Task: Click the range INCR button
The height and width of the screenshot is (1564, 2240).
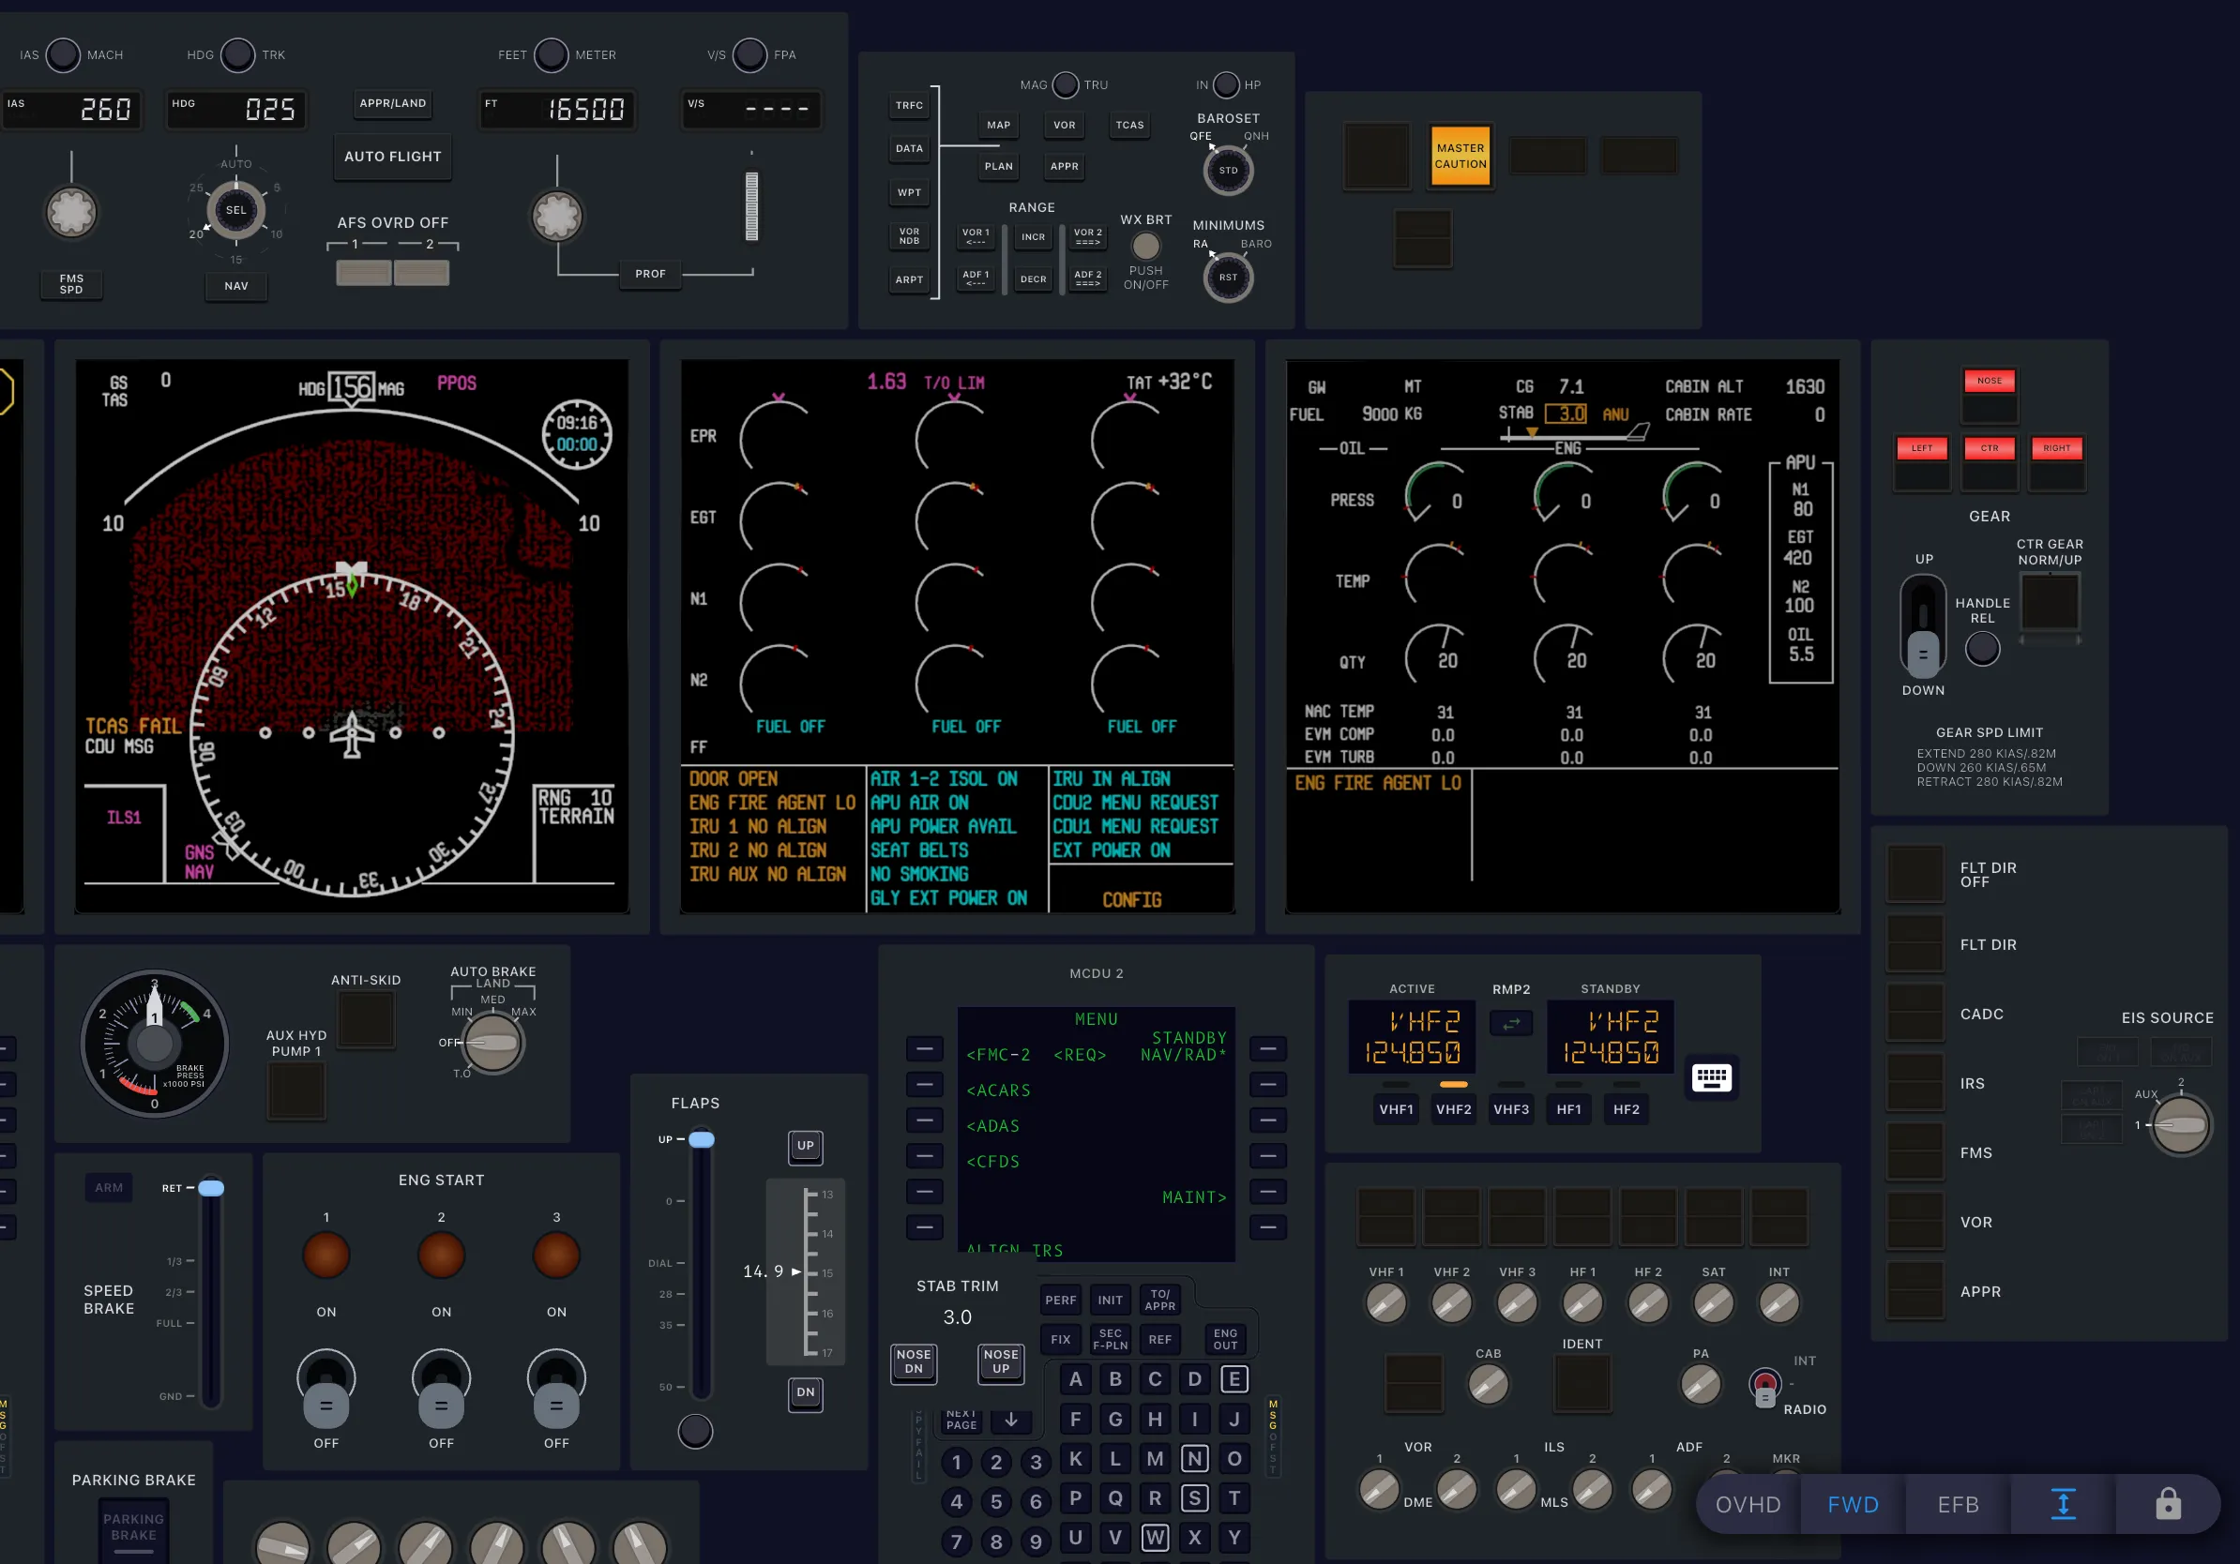Action: coord(1033,237)
